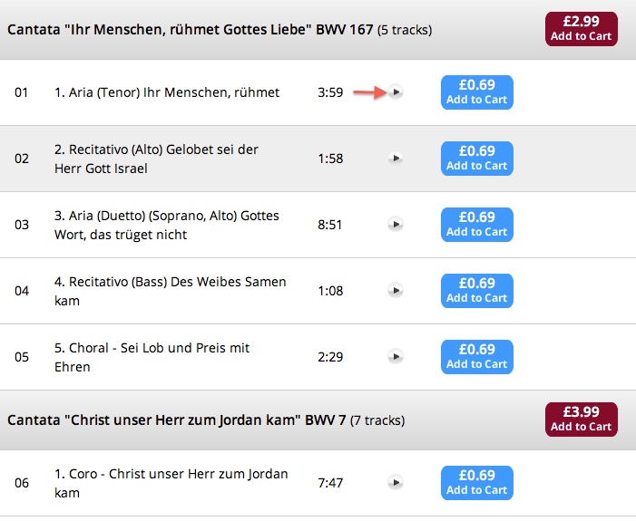The image size is (636, 521).
Task: Add track 06 Coro to cart
Action: [476, 483]
